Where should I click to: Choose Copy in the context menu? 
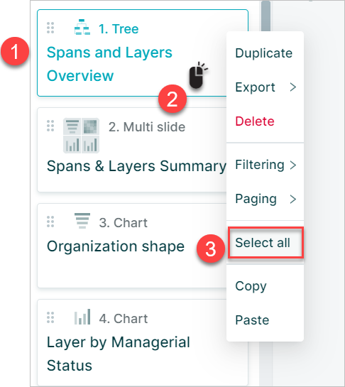click(251, 286)
